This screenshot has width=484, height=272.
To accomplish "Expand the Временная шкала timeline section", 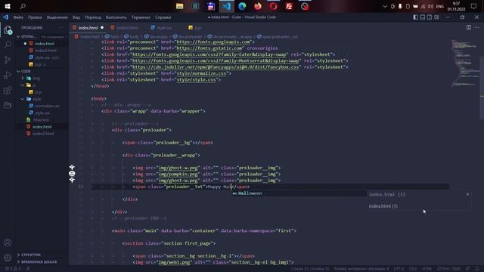I will tap(36, 262).
